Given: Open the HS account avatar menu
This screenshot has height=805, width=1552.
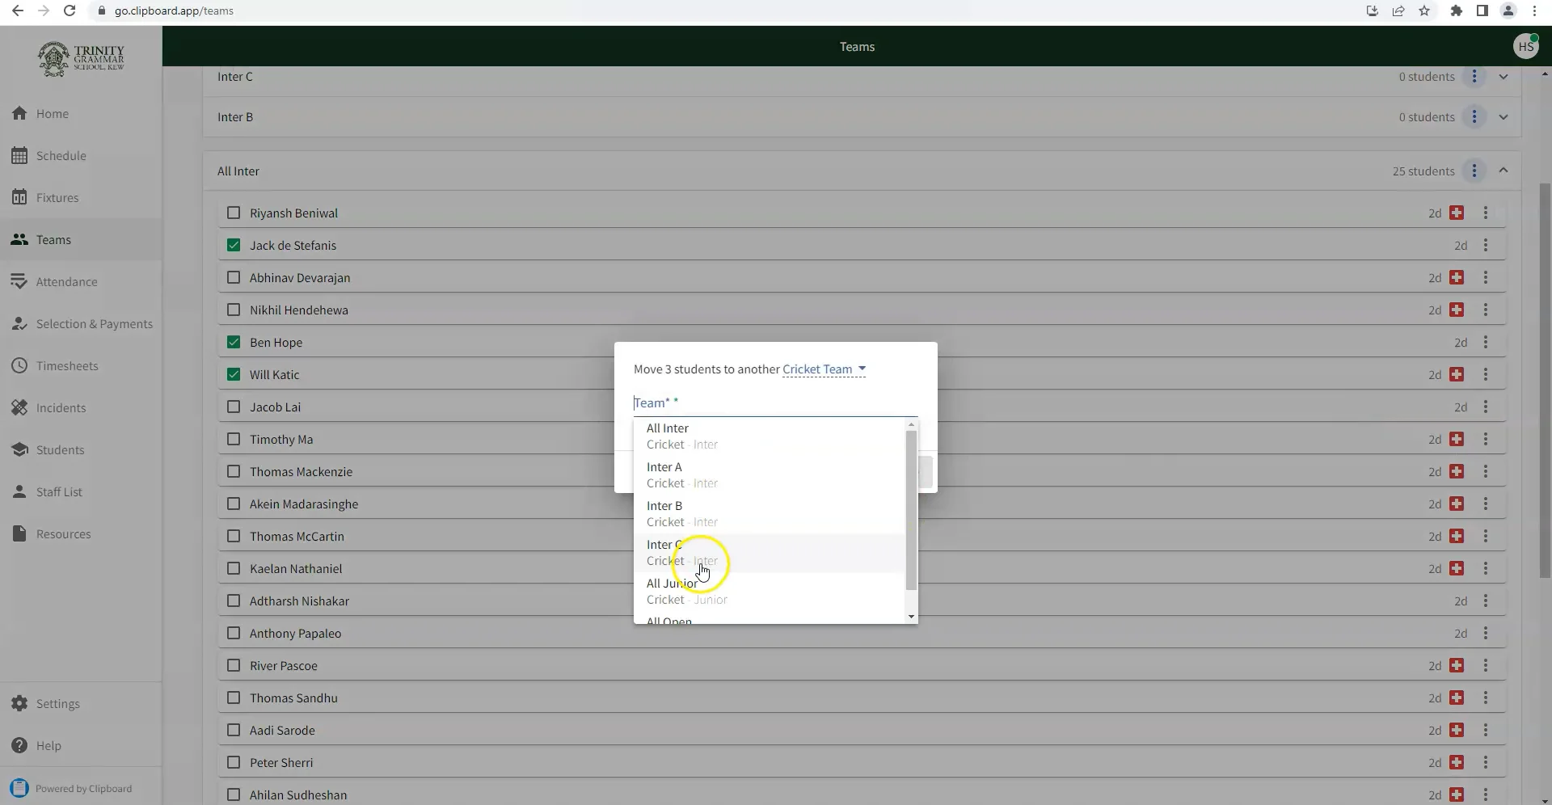Looking at the screenshot, I should (x=1526, y=46).
